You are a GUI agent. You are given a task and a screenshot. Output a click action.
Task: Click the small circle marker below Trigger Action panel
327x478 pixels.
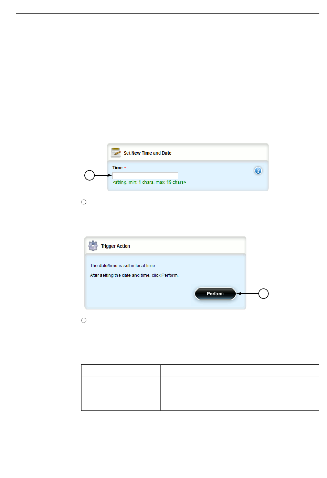[x=84, y=320]
